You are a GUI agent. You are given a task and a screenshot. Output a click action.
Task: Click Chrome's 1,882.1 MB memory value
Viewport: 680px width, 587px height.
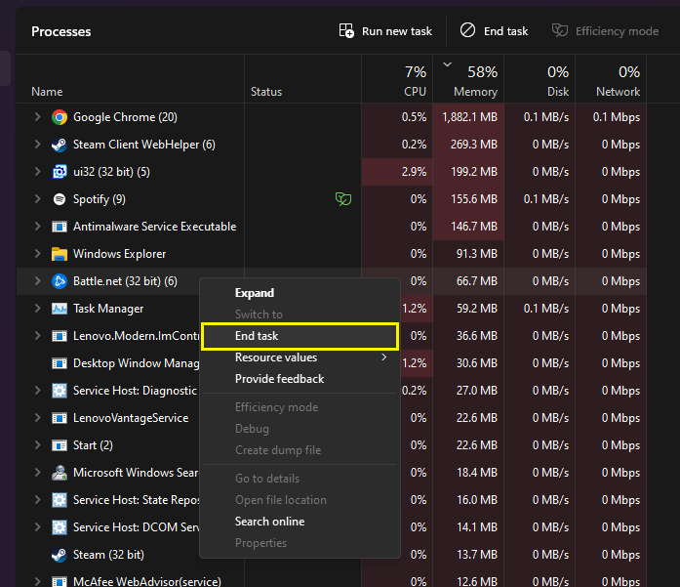(x=469, y=117)
